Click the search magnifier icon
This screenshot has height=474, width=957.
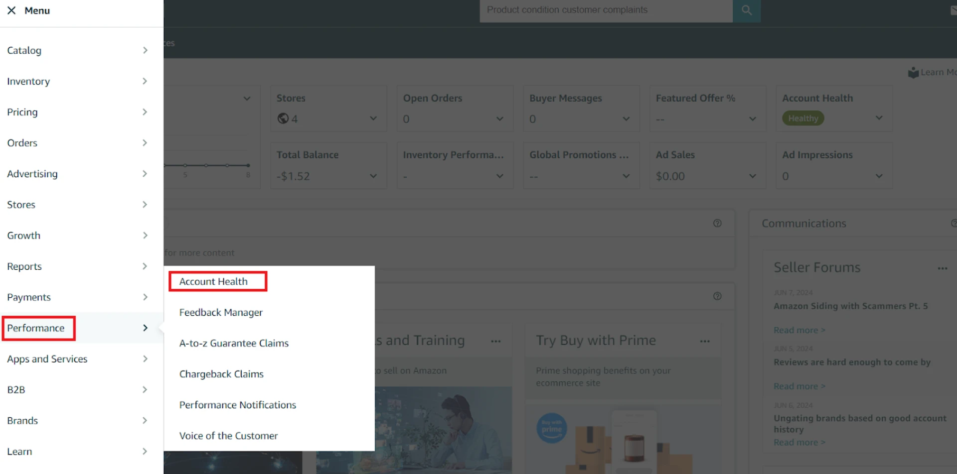746,9
